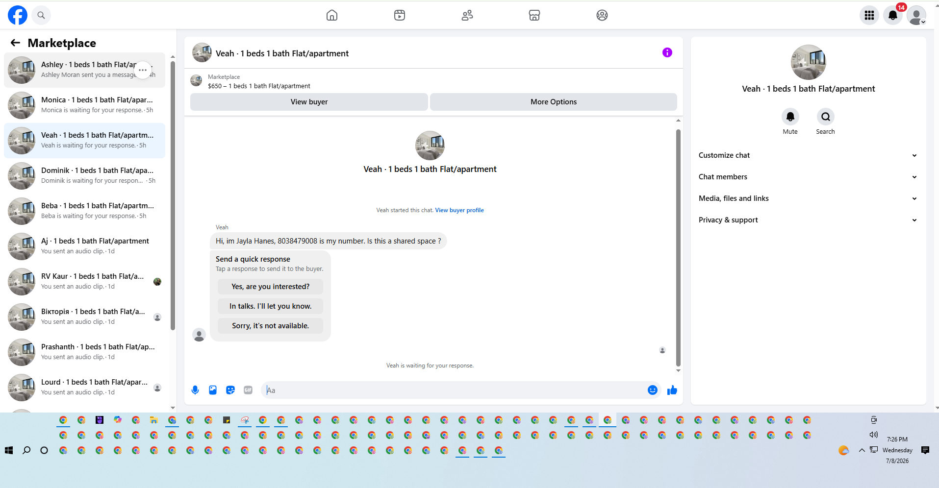Click the chat thread vertical scrollbar
This screenshot has height=488, width=939.
(678, 247)
